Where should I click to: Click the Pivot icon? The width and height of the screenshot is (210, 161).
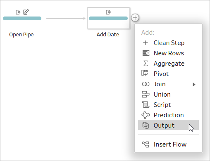145,73
